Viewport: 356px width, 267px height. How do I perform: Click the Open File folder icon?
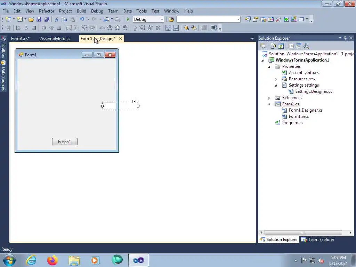click(x=31, y=19)
